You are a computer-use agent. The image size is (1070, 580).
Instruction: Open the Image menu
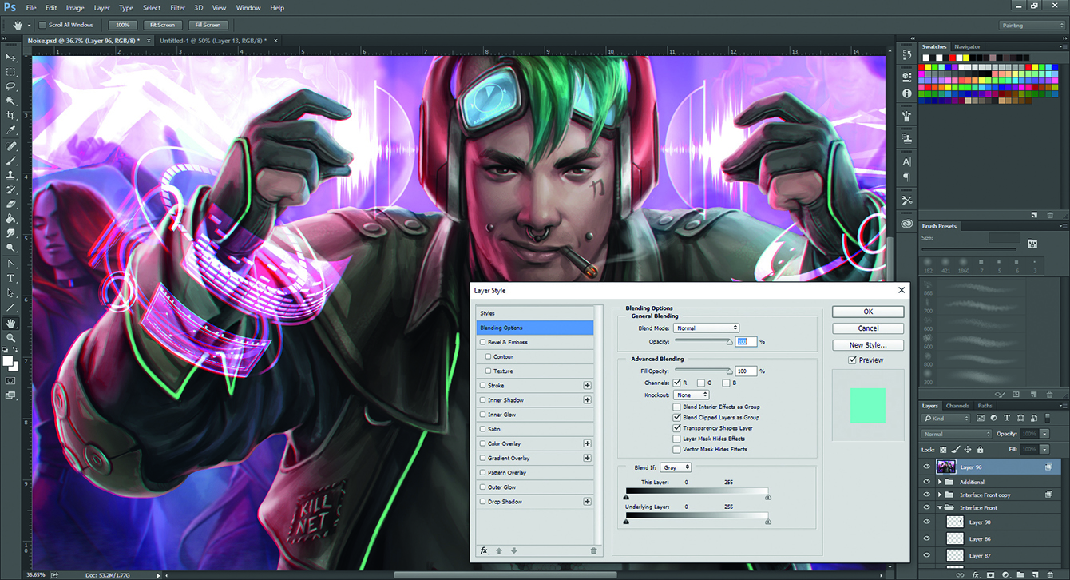(x=75, y=7)
